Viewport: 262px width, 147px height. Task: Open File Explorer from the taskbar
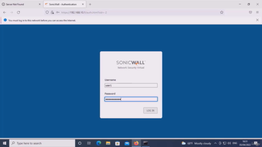[x=108, y=143]
